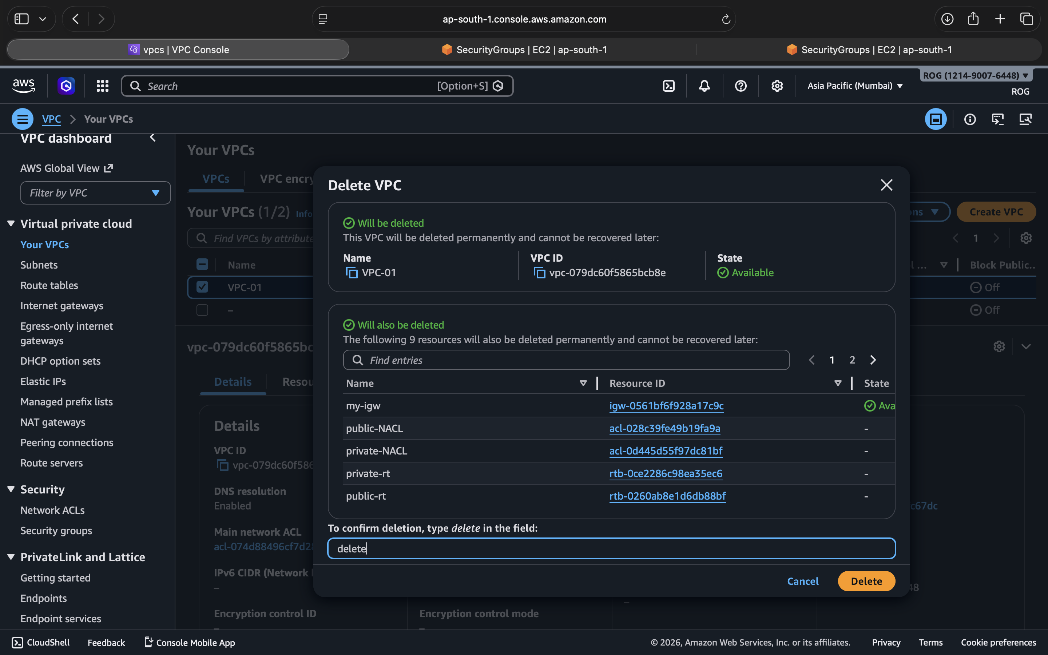Open the Asia Pacific (Mumbai) region selector
Screen dimensions: 1048x655
[855, 86]
